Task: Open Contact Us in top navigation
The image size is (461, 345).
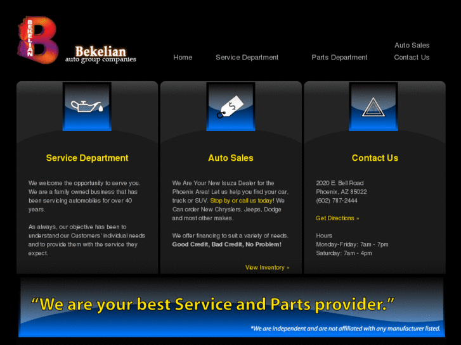Action: [412, 57]
